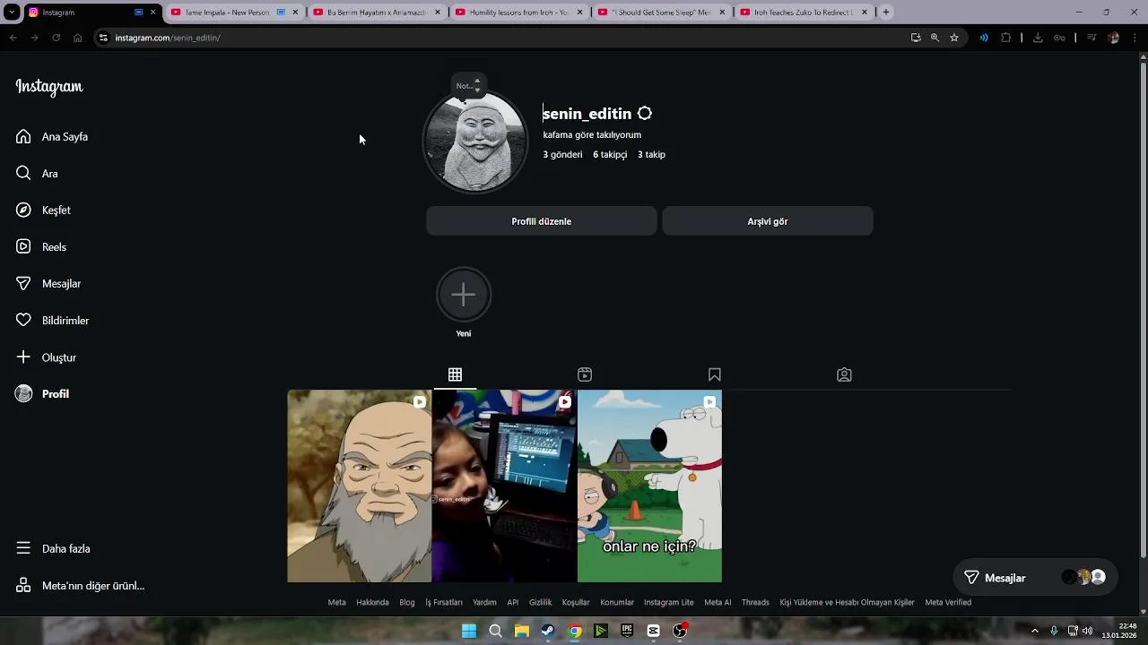1148x645 pixels.
Task: Click the Meta Verified footer link
Action: pyautogui.click(x=948, y=603)
